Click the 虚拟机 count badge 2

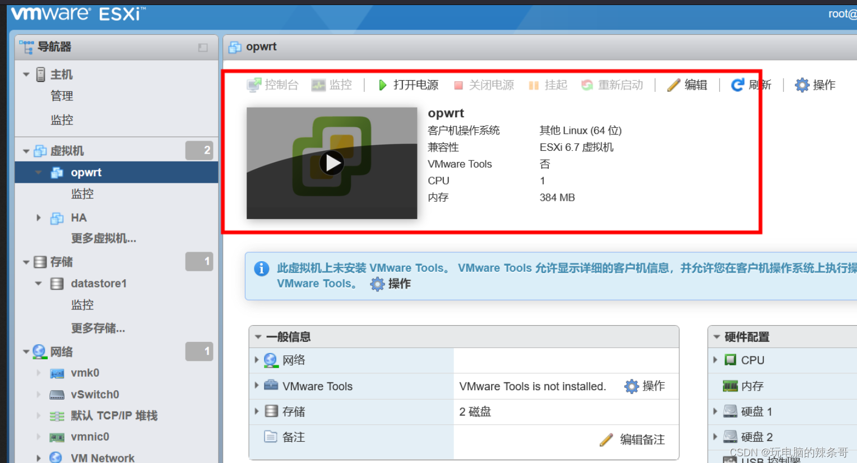(x=200, y=150)
